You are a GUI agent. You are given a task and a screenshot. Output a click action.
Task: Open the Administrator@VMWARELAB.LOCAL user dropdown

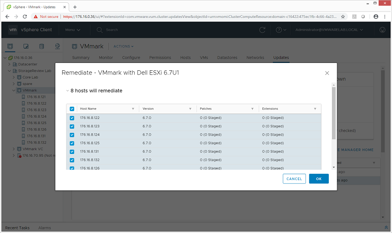tap(329, 30)
